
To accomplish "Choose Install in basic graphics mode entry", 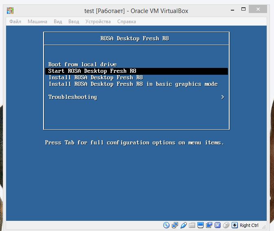I will tap(133, 84).
